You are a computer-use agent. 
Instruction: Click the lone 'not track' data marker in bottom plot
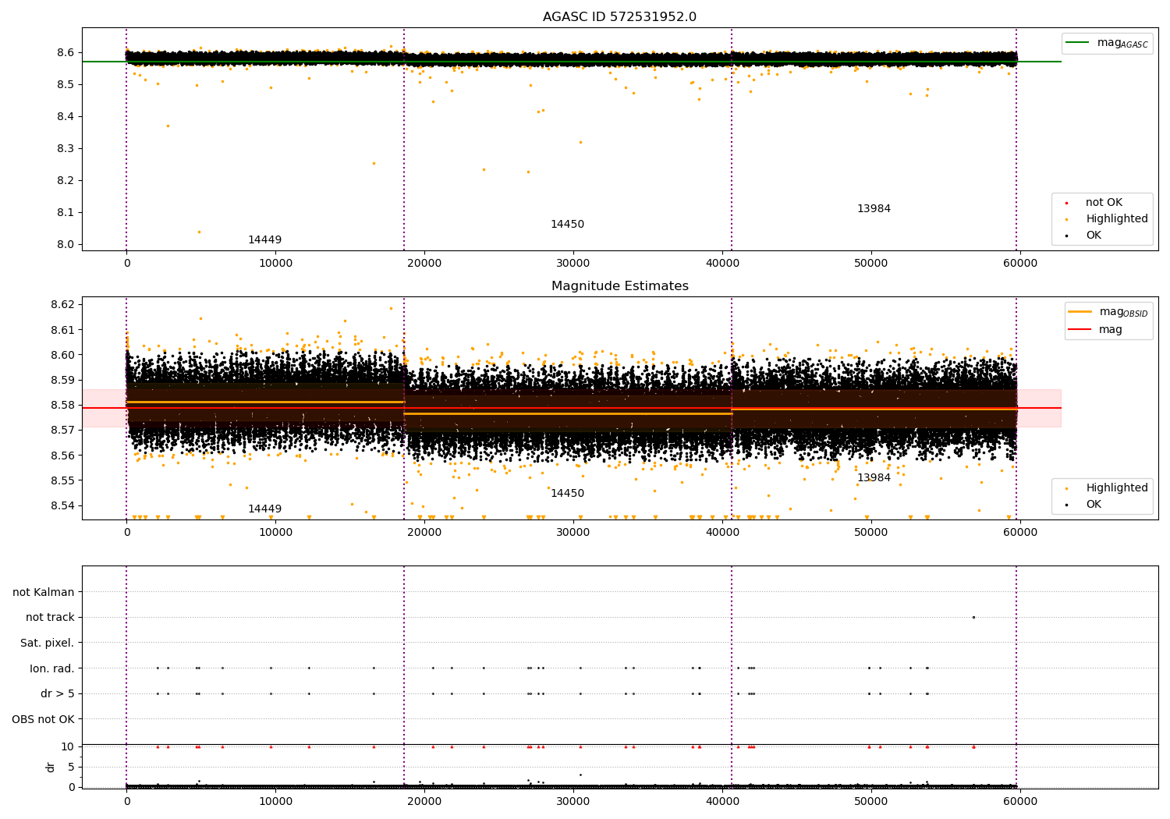[973, 618]
